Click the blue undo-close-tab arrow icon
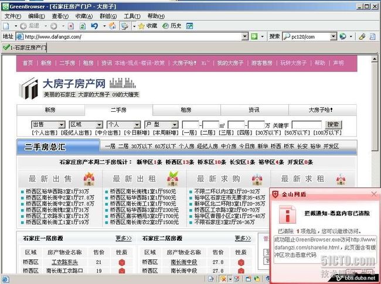This screenshot has width=381, height=284. click(94, 26)
